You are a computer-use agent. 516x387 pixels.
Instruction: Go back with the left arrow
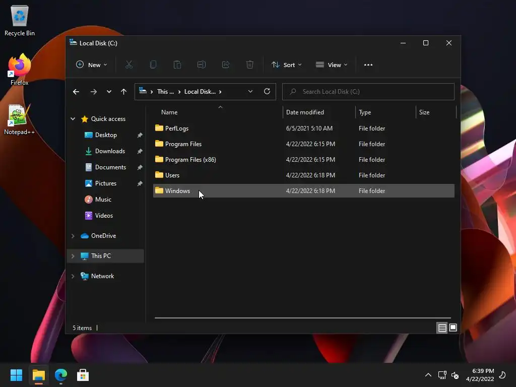click(76, 92)
